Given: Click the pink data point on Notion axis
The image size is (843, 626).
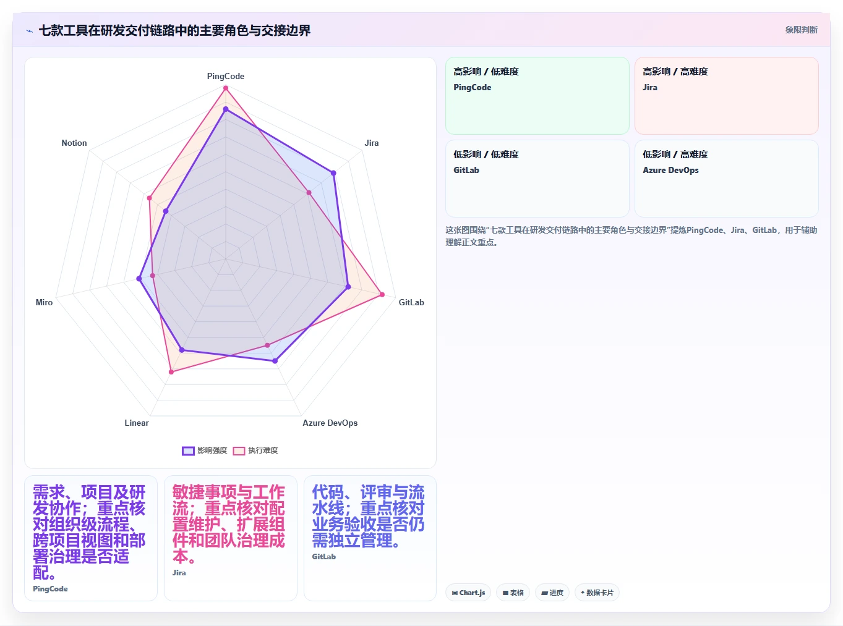Looking at the screenshot, I should [x=149, y=198].
